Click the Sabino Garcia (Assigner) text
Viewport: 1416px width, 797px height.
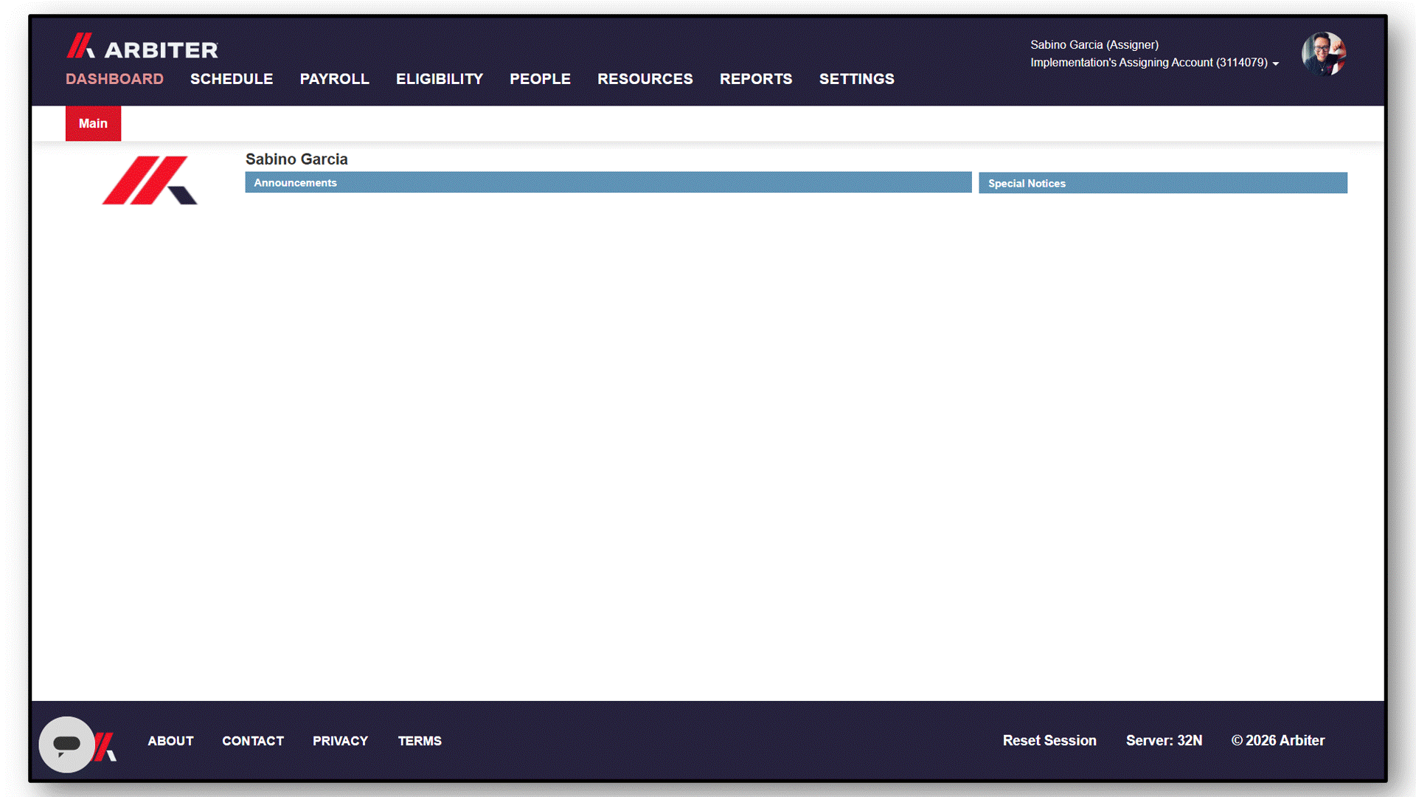pyautogui.click(x=1094, y=45)
